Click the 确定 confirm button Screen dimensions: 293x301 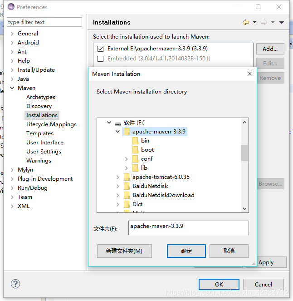(186, 251)
